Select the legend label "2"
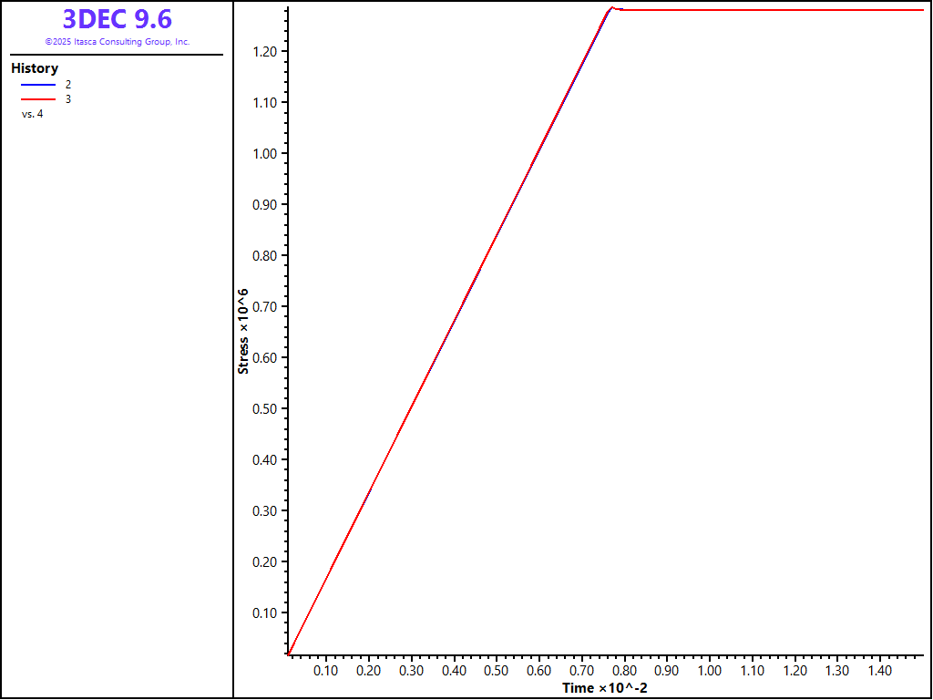This screenshot has height=700, width=933. pos(68,84)
